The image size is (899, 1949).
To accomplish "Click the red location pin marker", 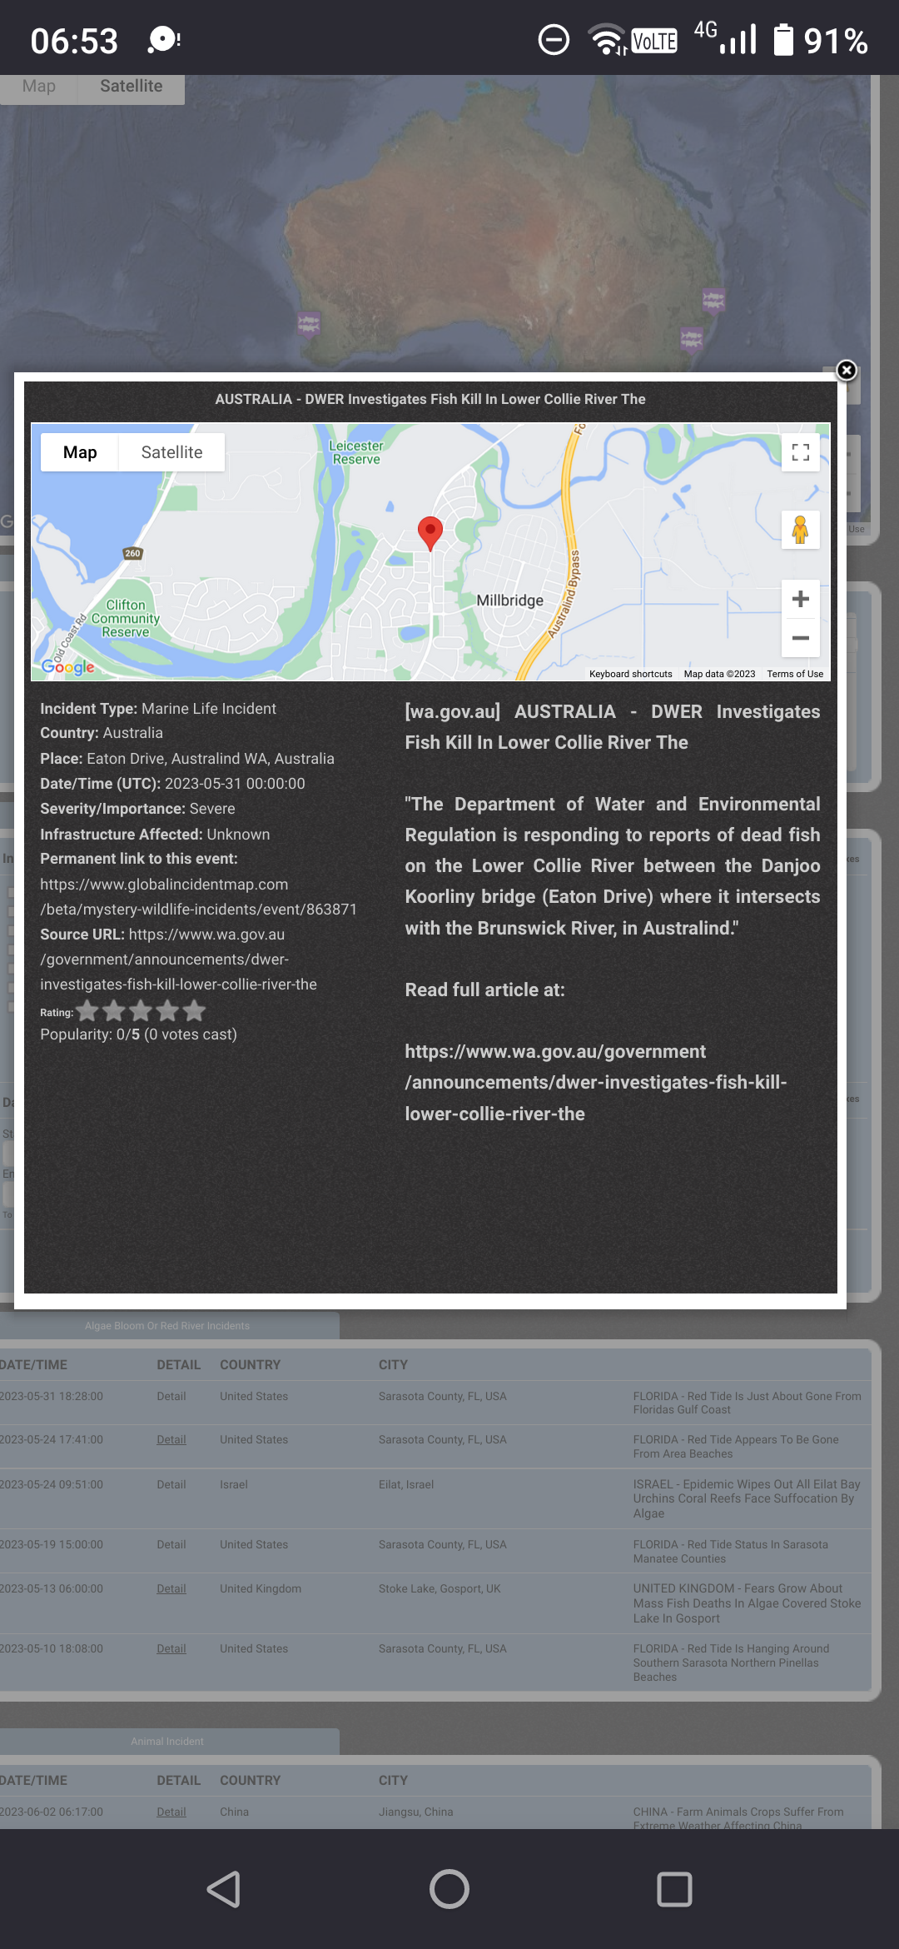I will (x=430, y=531).
